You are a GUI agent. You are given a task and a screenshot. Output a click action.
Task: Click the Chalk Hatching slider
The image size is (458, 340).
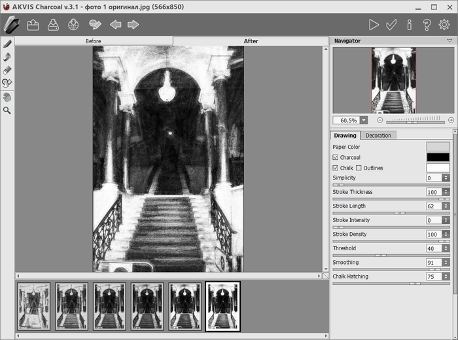(x=391, y=284)
